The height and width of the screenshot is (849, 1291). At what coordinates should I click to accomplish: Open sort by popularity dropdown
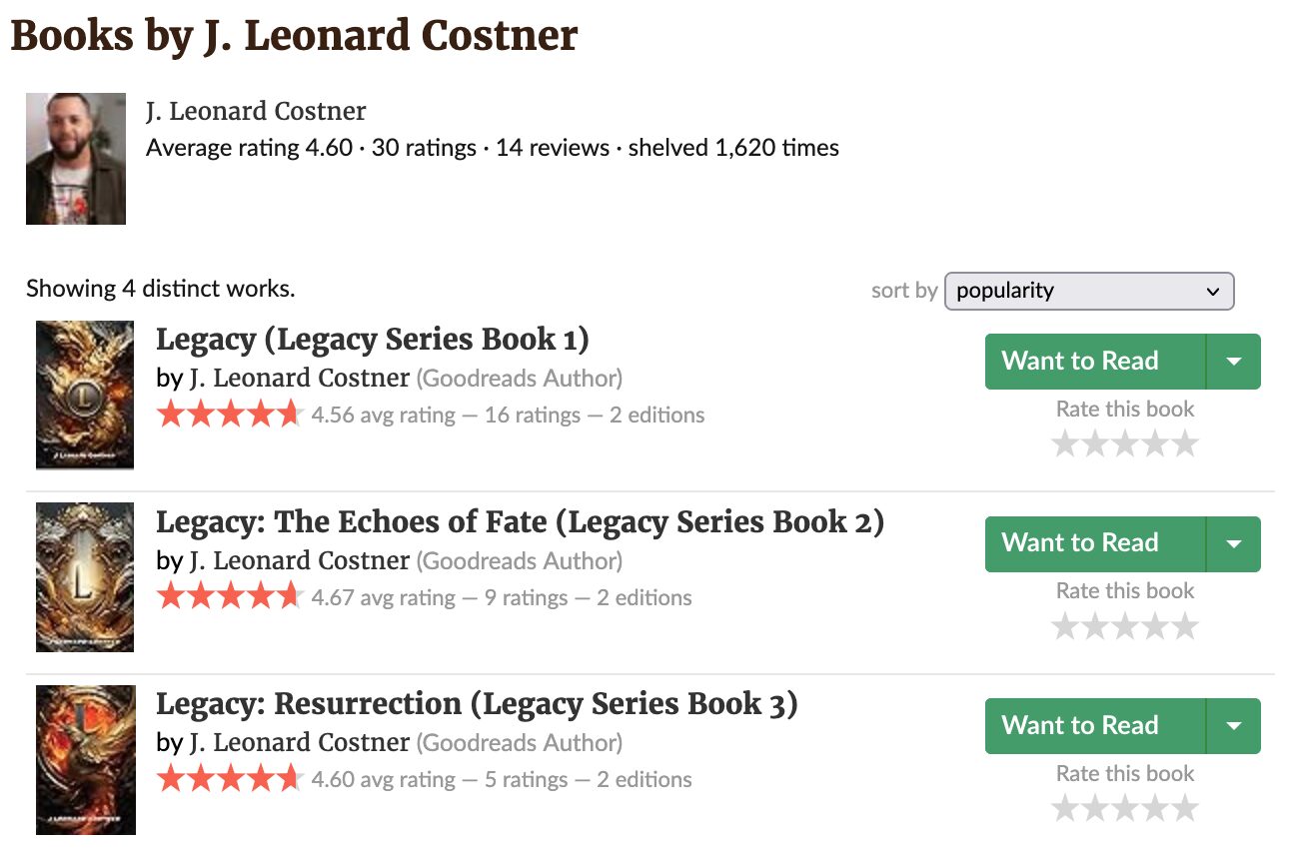click(1088, 291)
